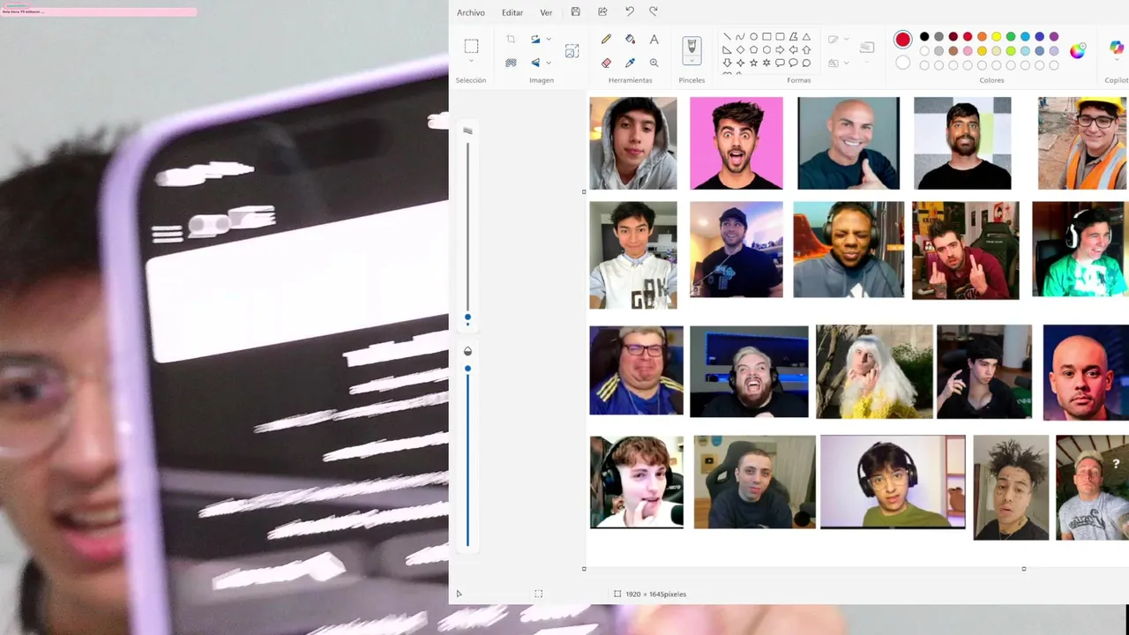Select the rectangular Selección tool
Image resolution: width=1129 pixels, height=635 pixels.
point(471,45)
